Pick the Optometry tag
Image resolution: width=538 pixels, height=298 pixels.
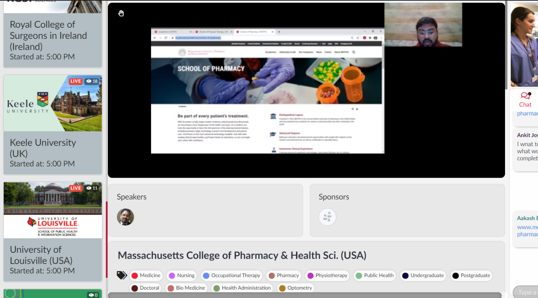pos(295,288)
